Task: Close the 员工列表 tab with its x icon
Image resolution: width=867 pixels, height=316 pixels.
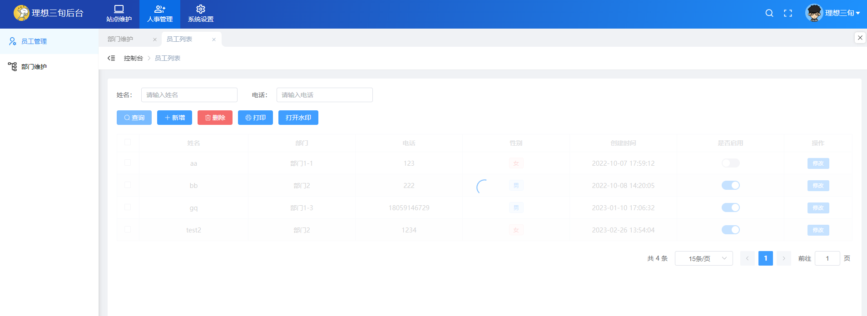Action: point(214,39)
